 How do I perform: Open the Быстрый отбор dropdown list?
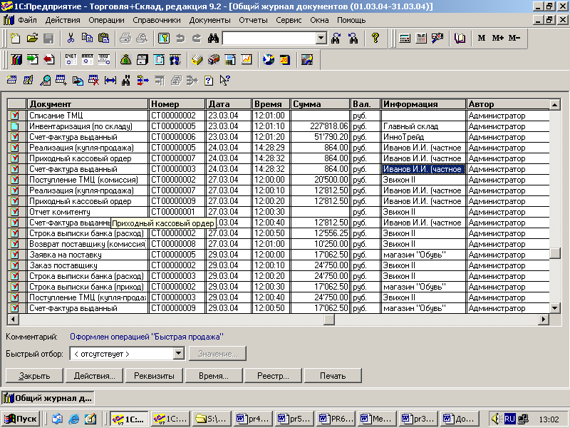coord(178,354)
